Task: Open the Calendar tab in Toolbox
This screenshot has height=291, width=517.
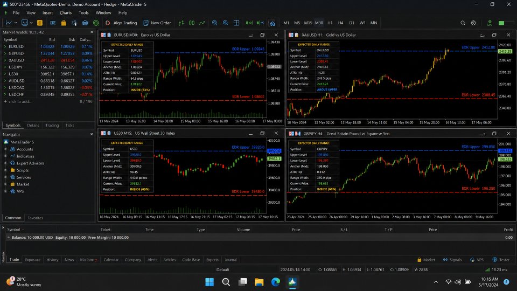Action: pos(111,260)
